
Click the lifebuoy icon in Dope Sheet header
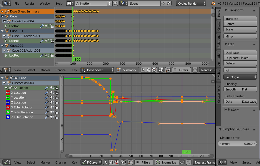click(x=154, y=70)
